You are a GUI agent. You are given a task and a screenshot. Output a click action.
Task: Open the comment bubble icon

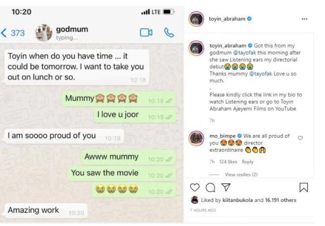click(x=210, y=187)
